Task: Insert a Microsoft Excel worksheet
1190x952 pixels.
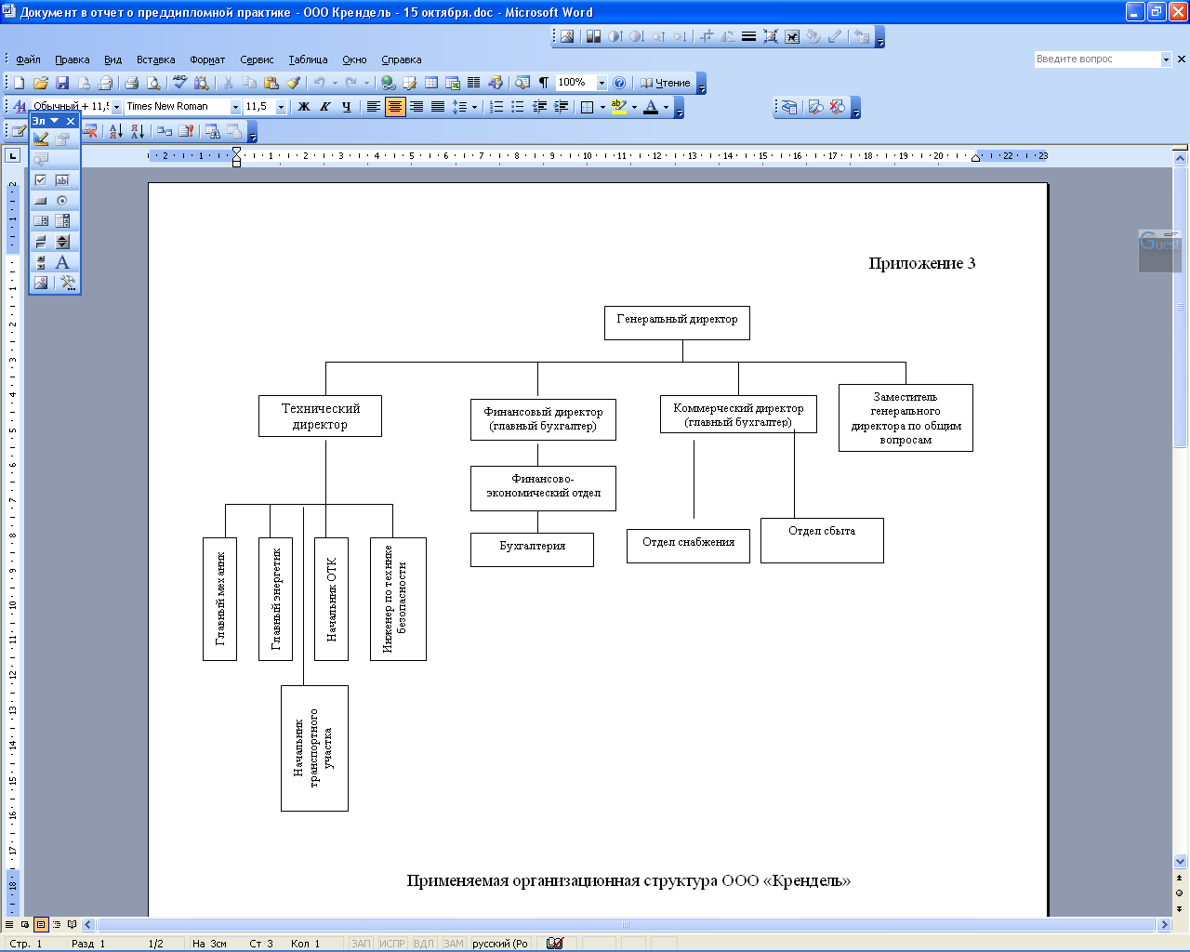Action: [x=453, y=83]
